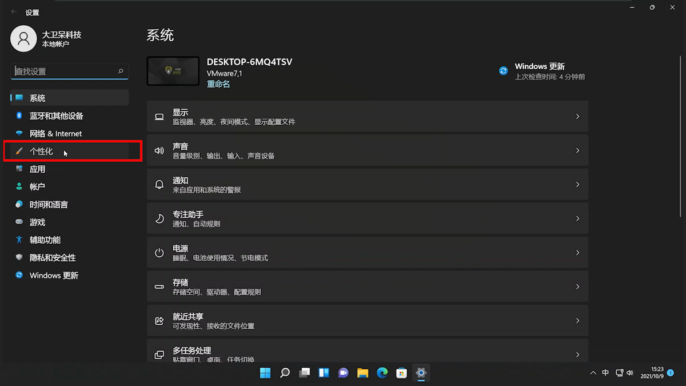Click the search magnifier in settings search box

pos(121,71)
